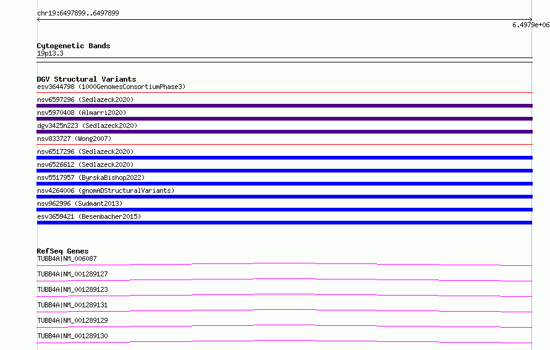Click the blue bar under esv3659421
The image size is (550, 350).
[284, 223]
